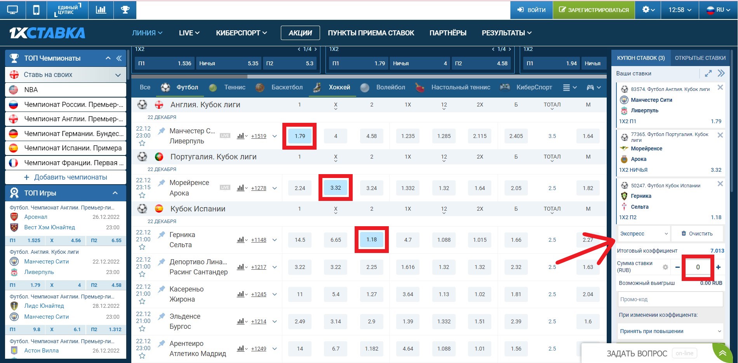738x363 pixels.
Task: Click the Войти login button
Action: [x=531, y=10]
